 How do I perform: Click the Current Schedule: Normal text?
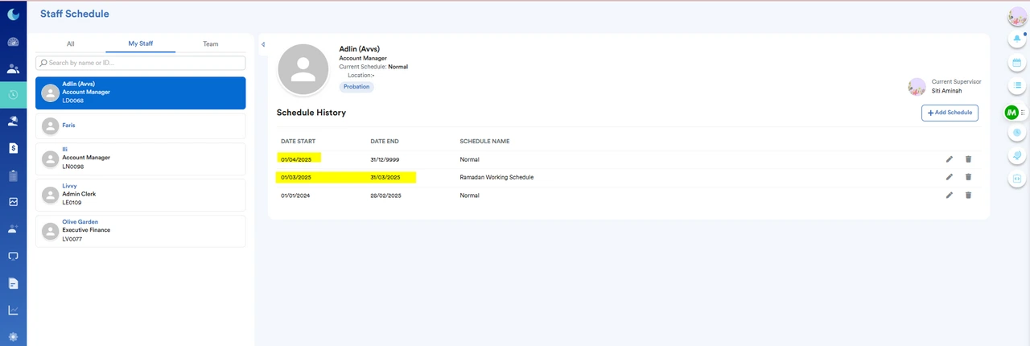373,67
